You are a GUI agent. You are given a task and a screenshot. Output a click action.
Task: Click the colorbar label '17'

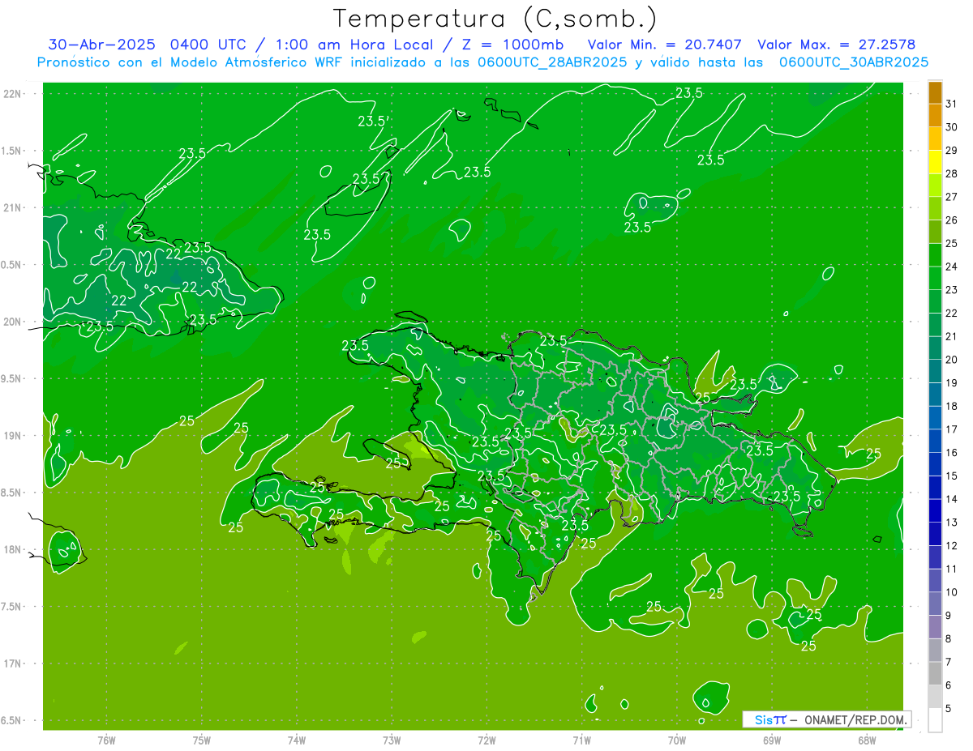tap(952, 429)
